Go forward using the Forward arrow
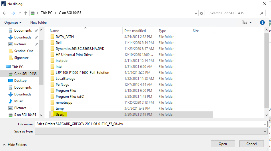 click(13, 13)
